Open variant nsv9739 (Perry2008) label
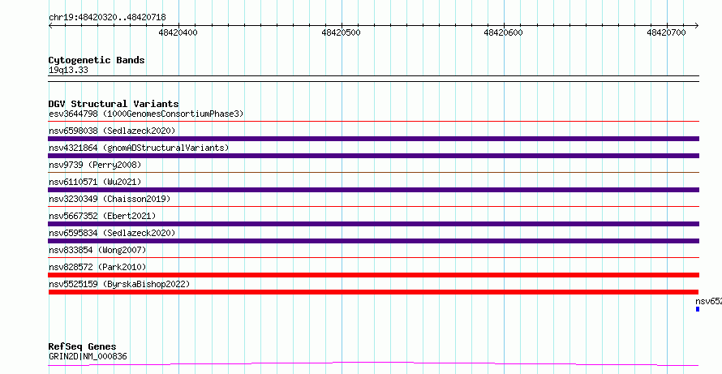The image size is (722, 374). [95, 165]
